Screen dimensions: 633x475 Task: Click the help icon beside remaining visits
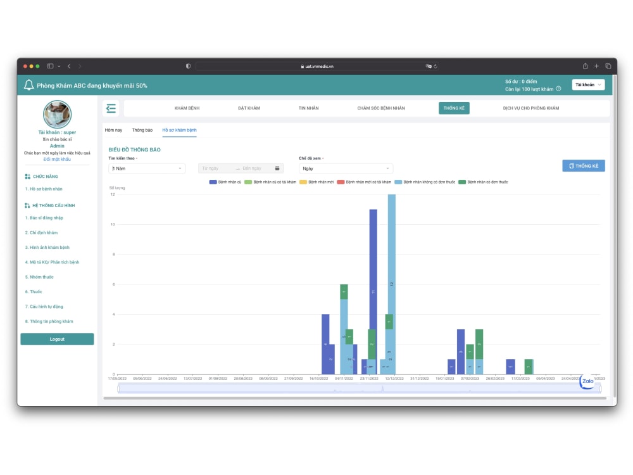[x=558, y=89]
